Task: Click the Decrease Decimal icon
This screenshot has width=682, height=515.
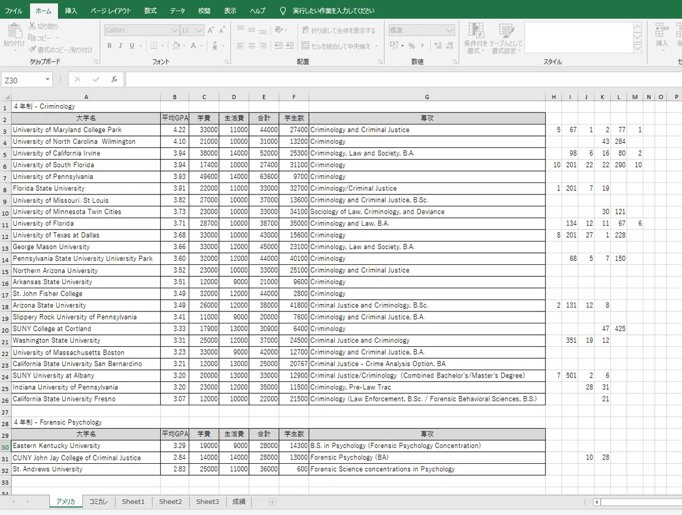Action: click(449, 46)
